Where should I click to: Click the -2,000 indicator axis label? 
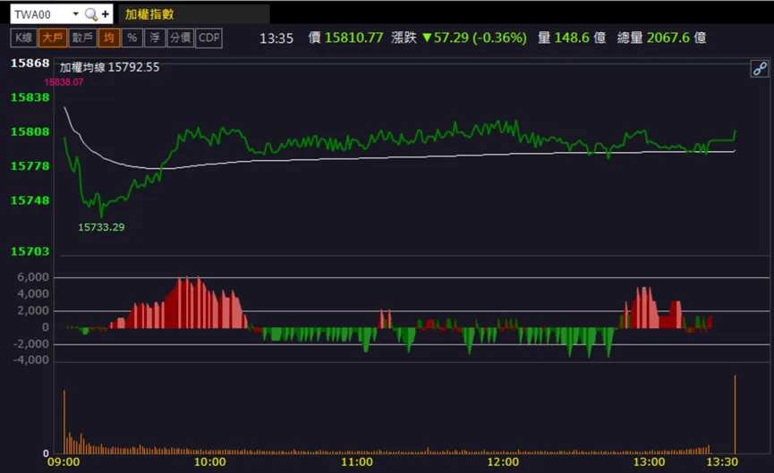coord(31,343)
